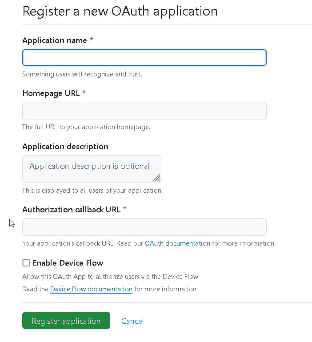The image size is (312, 342).
Task: Select the Application description text area
Action: pos(92,169)
